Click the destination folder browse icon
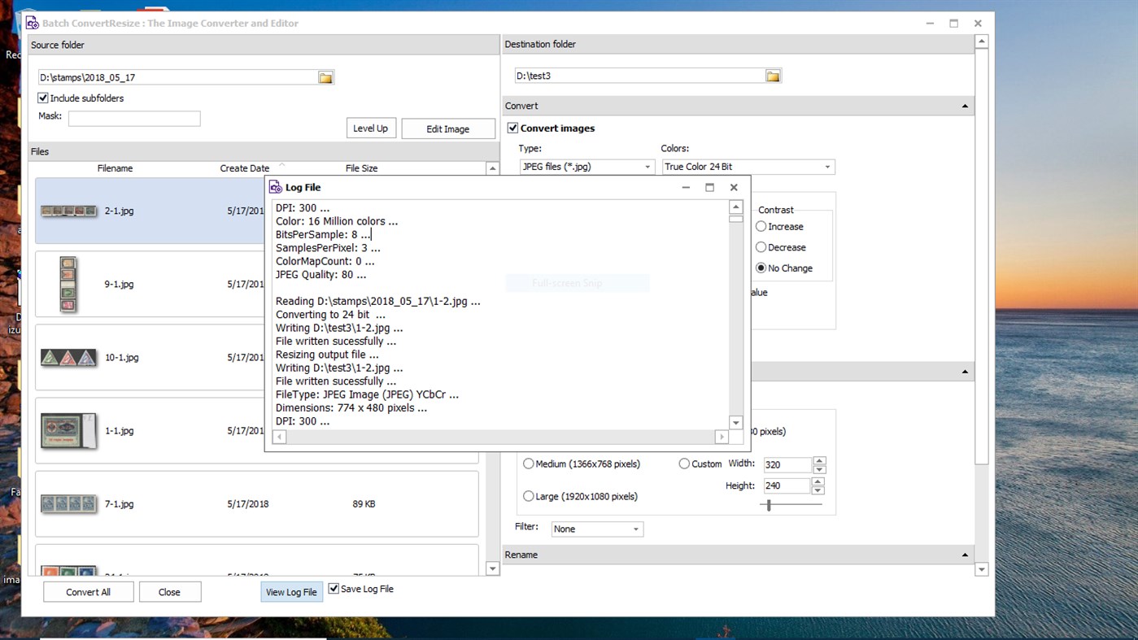Viewport: 1138px width, 640px height. [773, 74]
